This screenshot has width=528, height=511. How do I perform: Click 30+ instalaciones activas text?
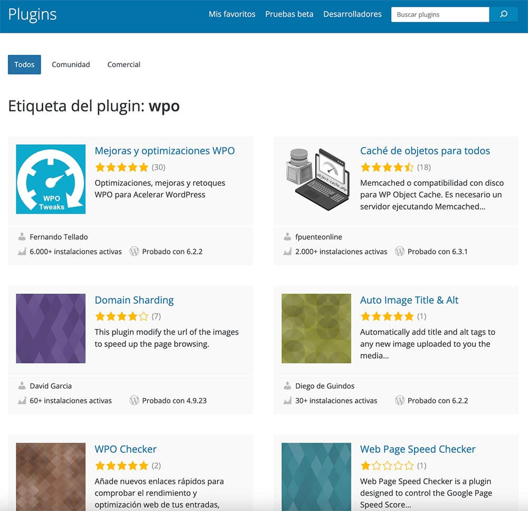[x=336, y=401]
